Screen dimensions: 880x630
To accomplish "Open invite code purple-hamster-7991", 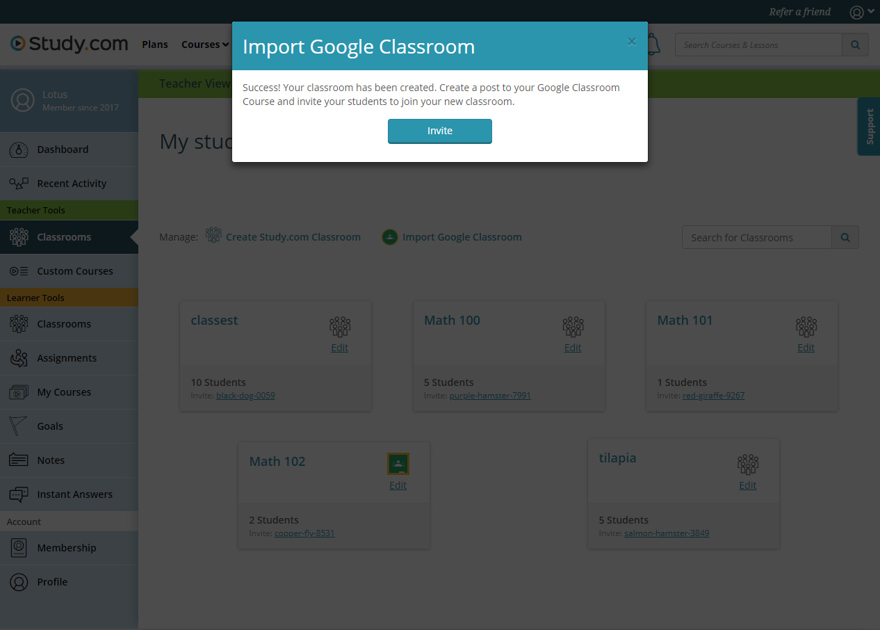I will tap(490, 396).
